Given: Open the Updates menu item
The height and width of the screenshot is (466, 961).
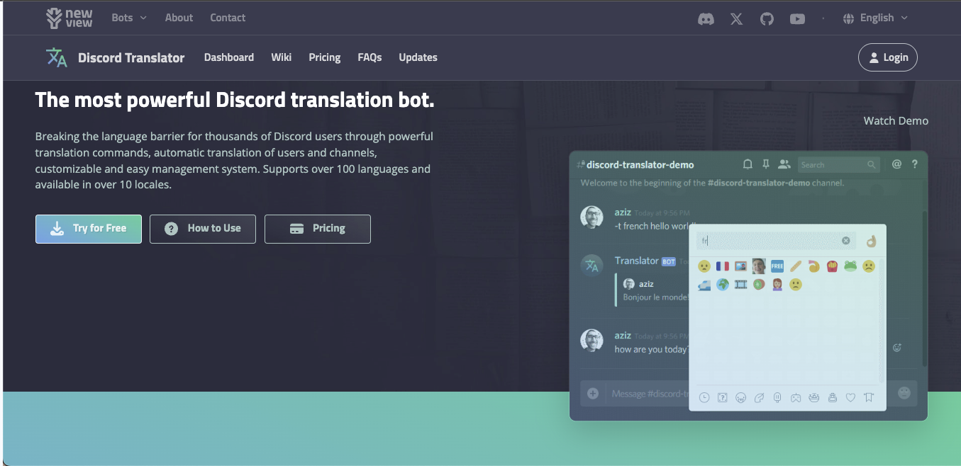Looking at the screenshot, I should (418, 57).
